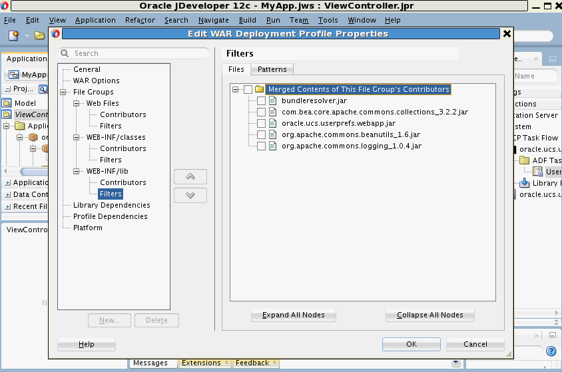
Task: Click the Expand All Nodes button
Action: [294, 315]
